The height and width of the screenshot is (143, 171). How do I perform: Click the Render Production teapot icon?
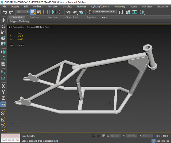pos(81,12)
